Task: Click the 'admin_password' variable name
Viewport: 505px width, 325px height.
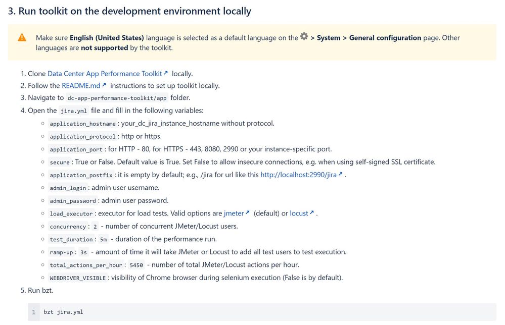Action: [x=73, y=201]
